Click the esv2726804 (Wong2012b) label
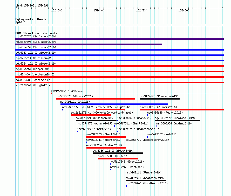This screenshot has width=231, height=196. click(33, 85)
